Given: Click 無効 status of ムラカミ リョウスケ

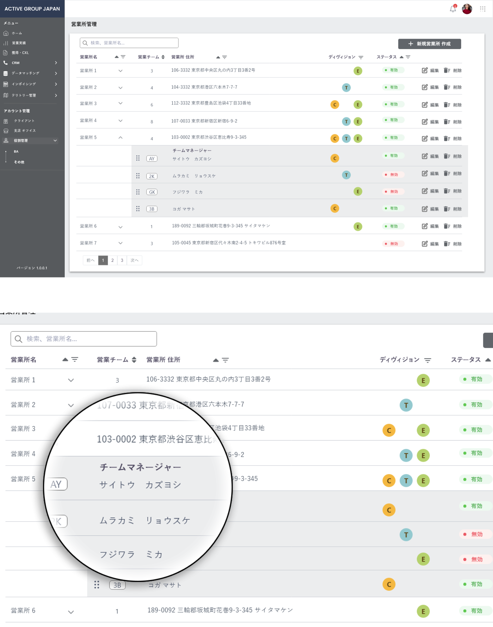Looking at the screenshot, I should click(x=393, y=174).
